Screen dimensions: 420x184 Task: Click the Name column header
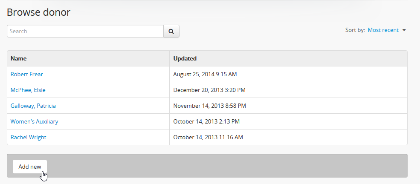[x=19, y=58]
